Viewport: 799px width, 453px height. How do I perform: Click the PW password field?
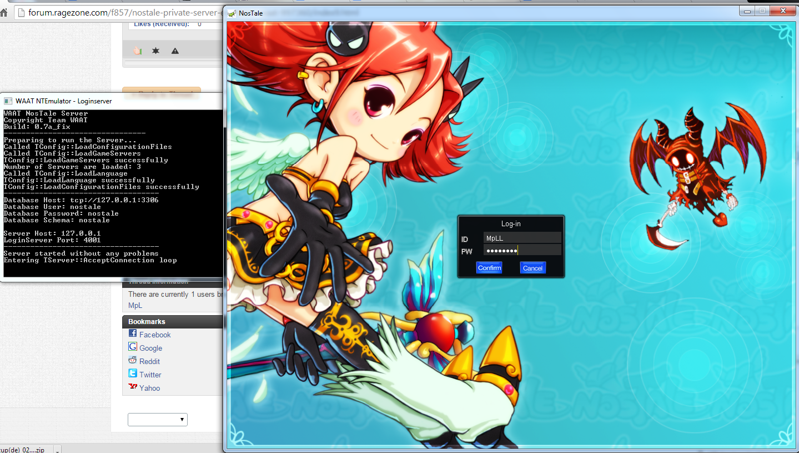[522, 251]
